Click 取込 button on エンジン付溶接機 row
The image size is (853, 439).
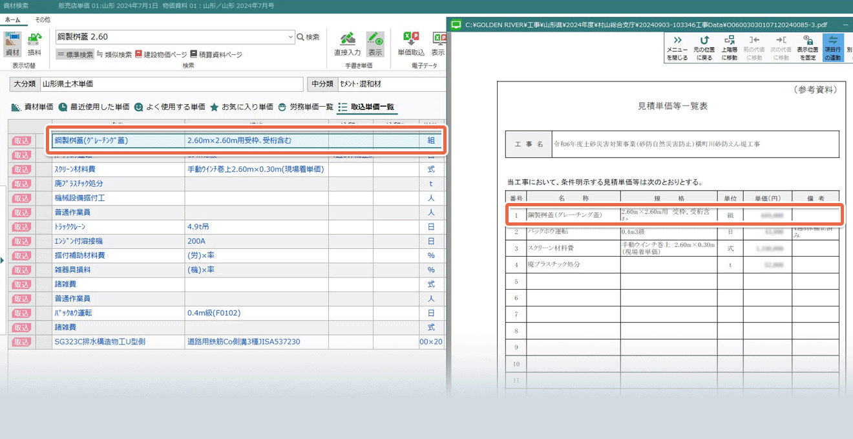[x=22, y=241]
